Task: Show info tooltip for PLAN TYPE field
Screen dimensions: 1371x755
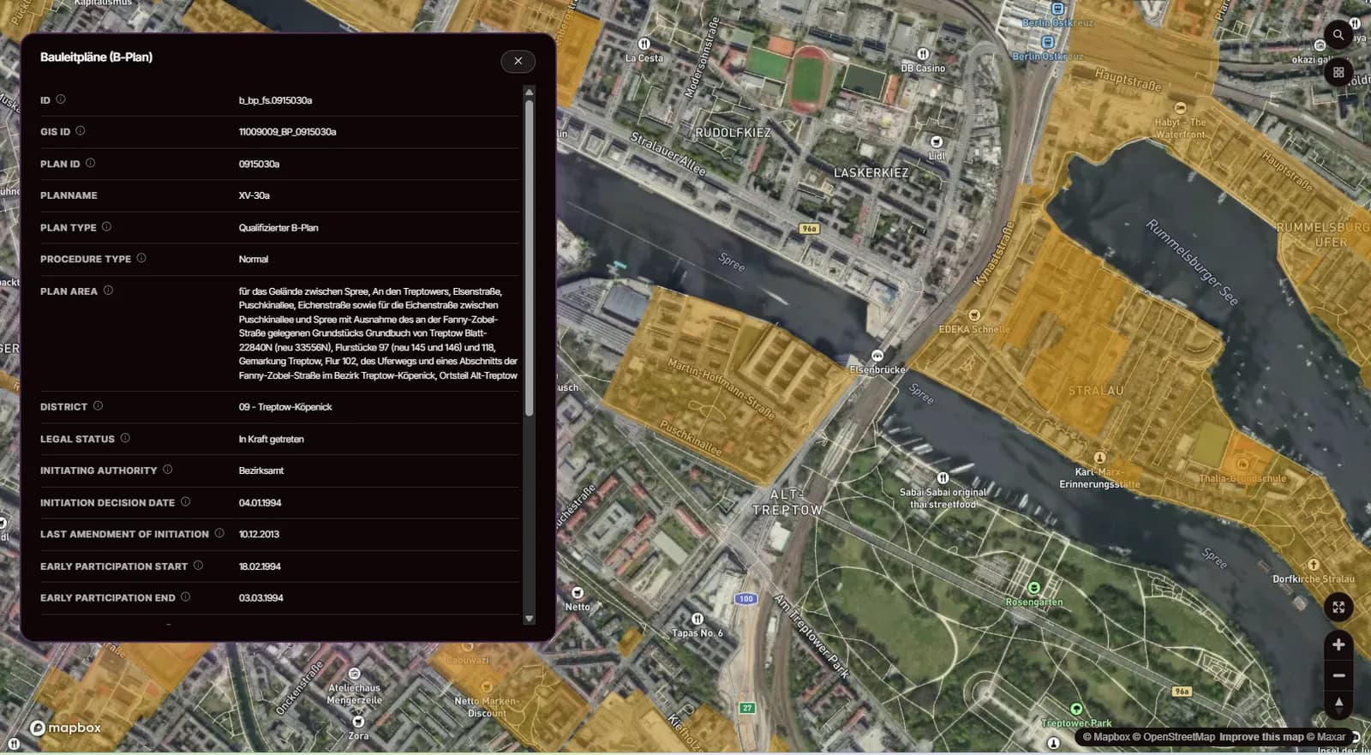Action: pyautogui.click(x=106, y=227)
